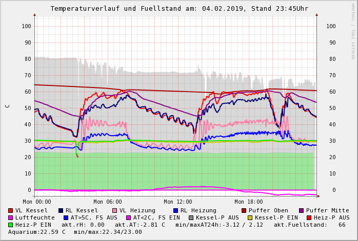Select the Mon 18:00 time axis label
The image size is (358, 241).
click(249, 202)
